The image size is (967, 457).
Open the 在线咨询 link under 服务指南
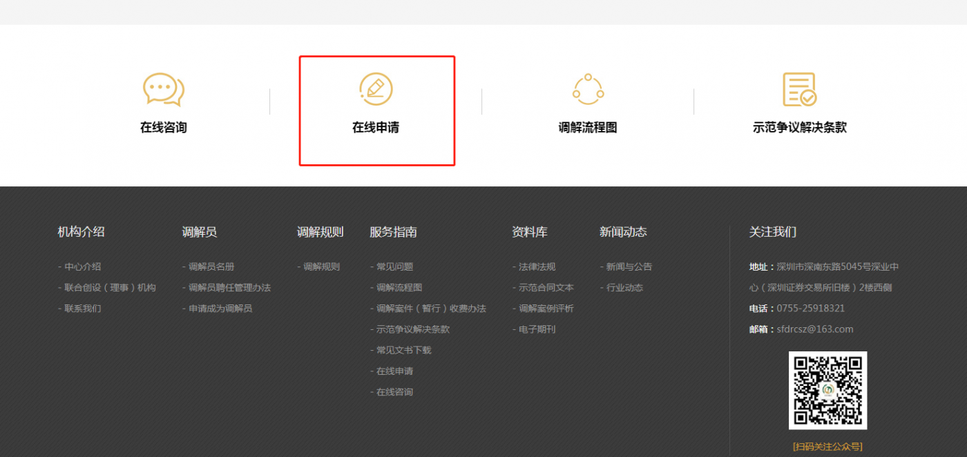coord(392,392)
